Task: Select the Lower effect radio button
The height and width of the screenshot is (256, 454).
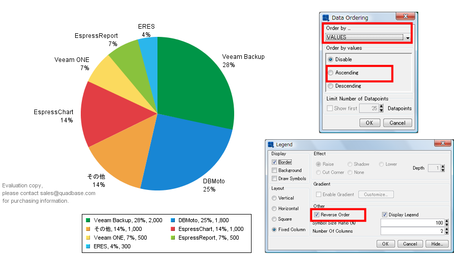Action: click(x=381, y=164)
